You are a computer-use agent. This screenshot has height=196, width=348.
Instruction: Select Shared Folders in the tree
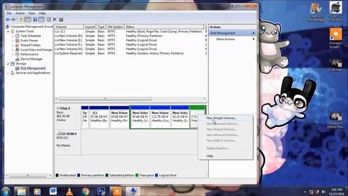coord(30,45)
